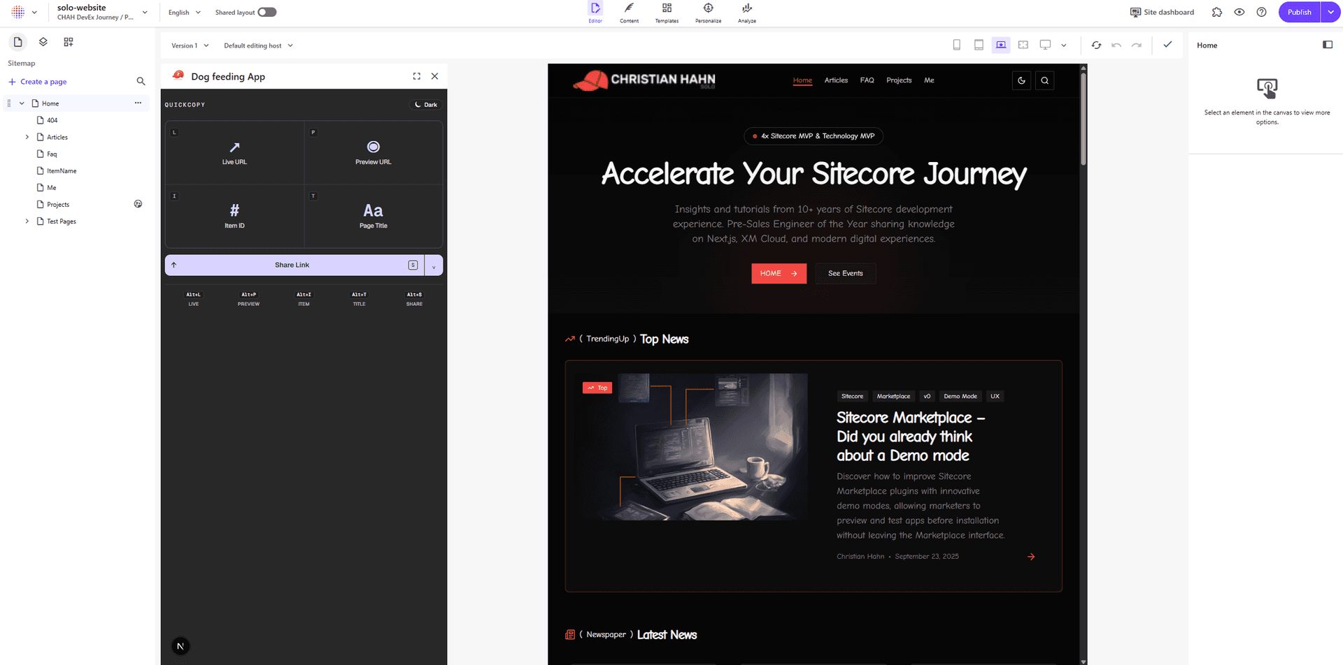Click the undo arrow icon
The height and width of the screenshot is (665, 1343).
click(x=1116, y=45)
